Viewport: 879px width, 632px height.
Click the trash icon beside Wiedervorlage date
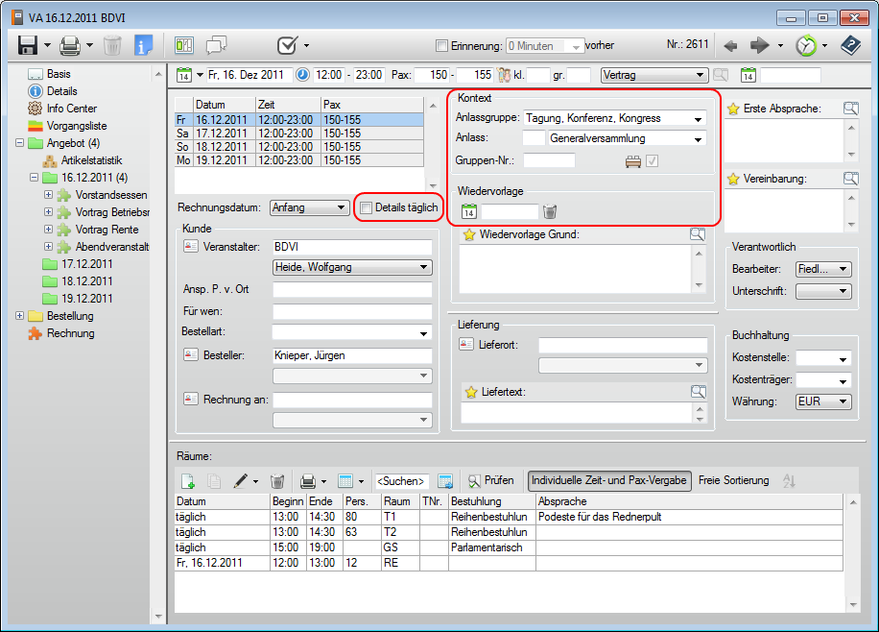(550, 212)
